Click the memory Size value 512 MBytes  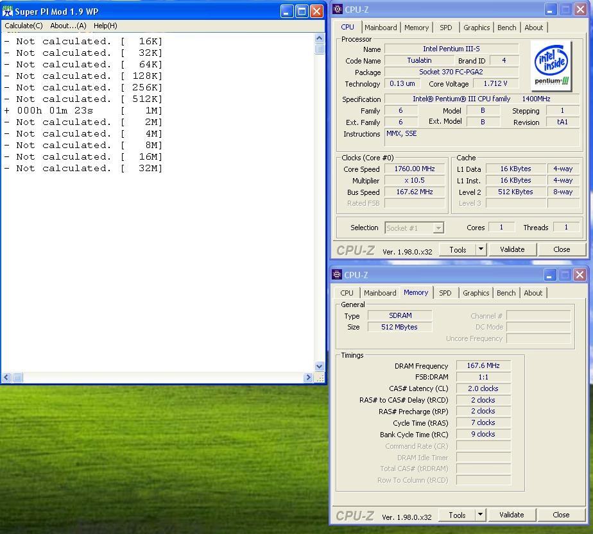[x=400, y=327]
